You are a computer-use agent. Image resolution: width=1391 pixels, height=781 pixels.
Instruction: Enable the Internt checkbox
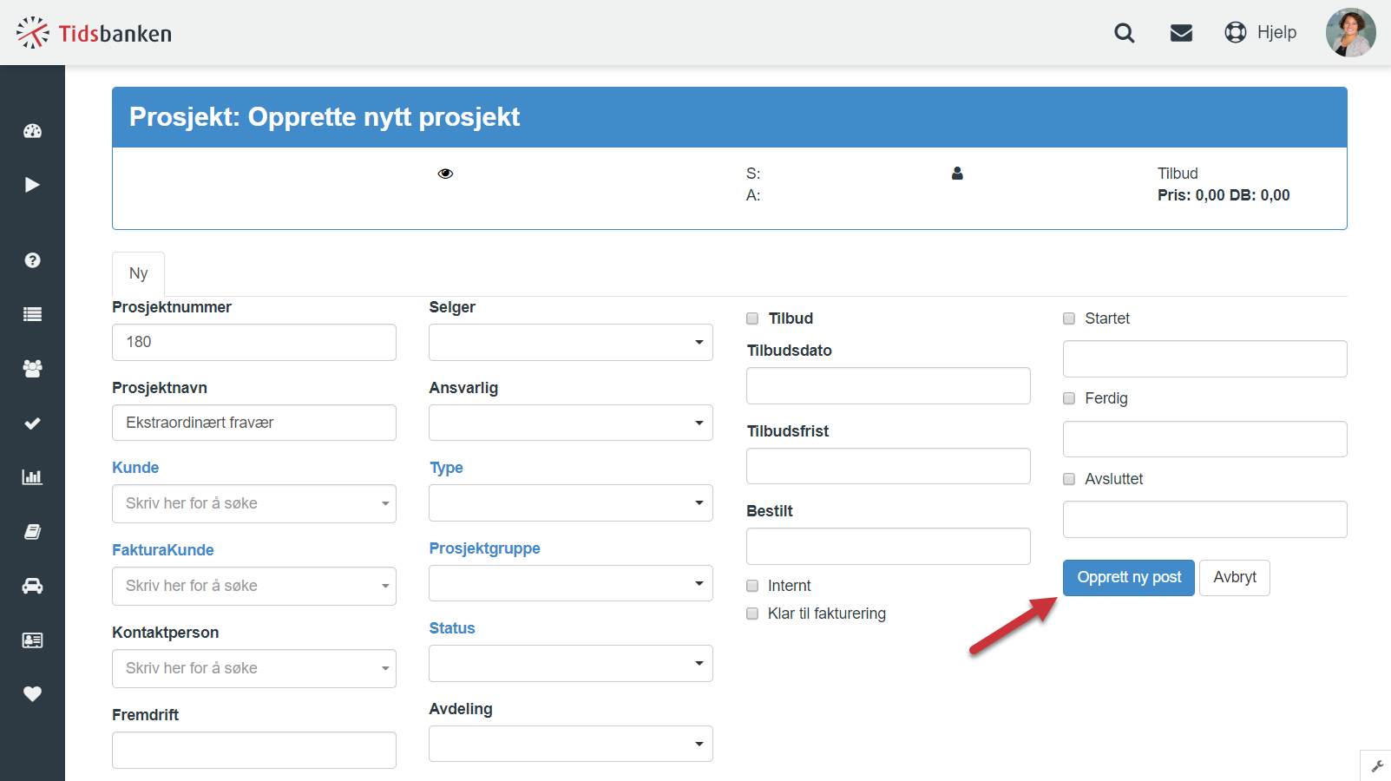tap(752, 586)
